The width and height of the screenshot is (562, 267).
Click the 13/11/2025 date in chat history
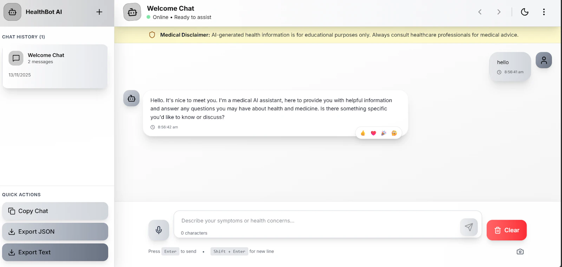click(20, 75)
